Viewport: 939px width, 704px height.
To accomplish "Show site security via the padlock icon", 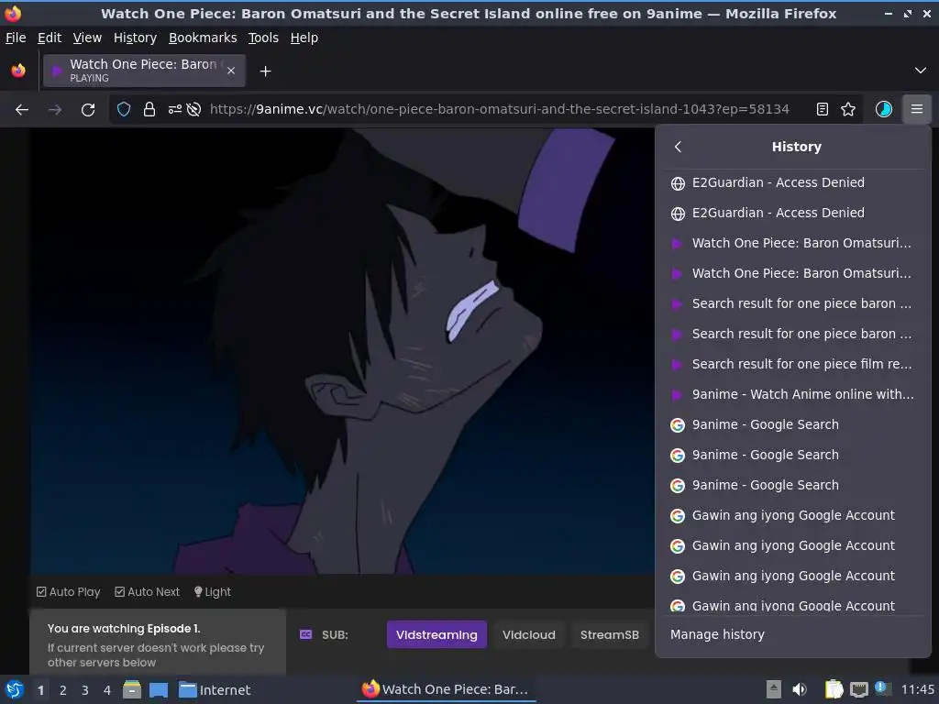I will point(149,109).
